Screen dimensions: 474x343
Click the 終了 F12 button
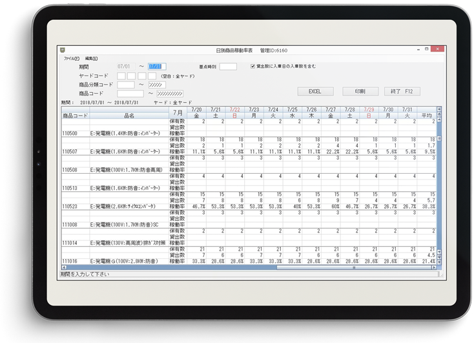402,91
